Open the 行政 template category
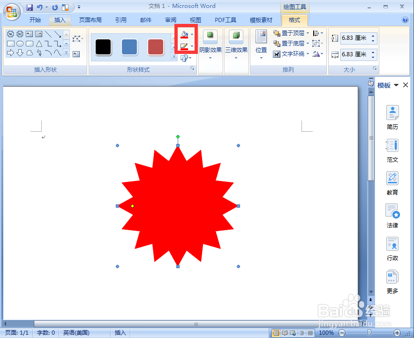Viewport: 414px width, 338px height. [x=392, y=249]
